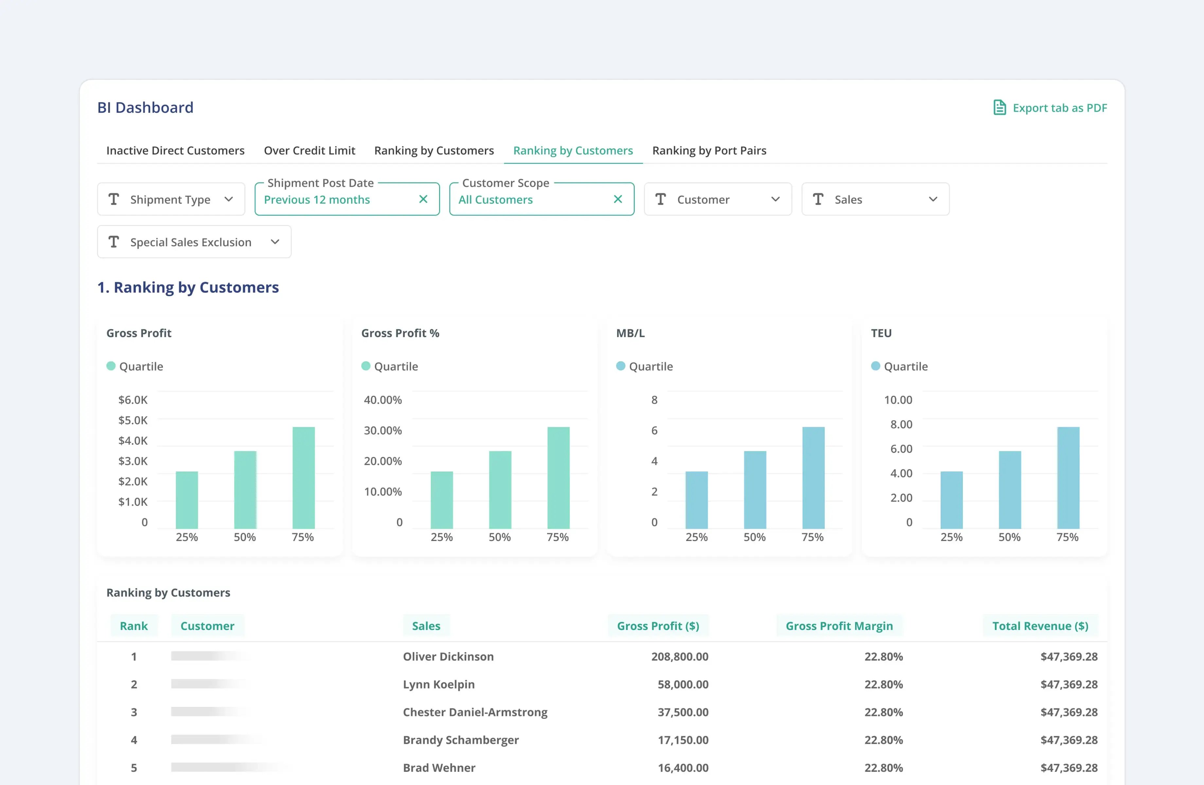Image resolution: width=1204 pixels, height=785 pixels.
Task: Open the Sales filter dropdown
Action: (933, 199)
